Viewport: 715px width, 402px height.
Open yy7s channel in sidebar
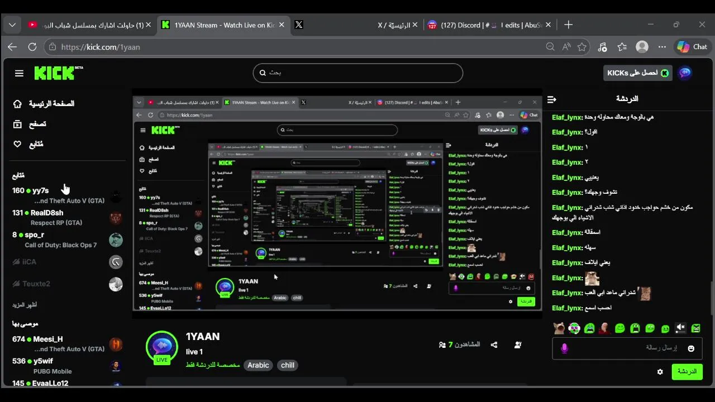[67, 195]
